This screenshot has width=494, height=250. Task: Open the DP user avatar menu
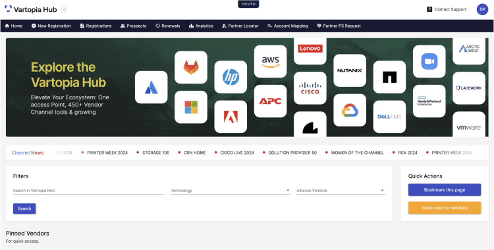[x=482, y=9]
